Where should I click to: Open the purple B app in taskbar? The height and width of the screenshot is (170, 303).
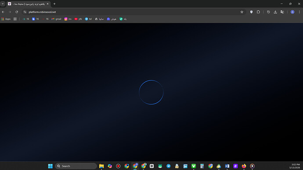235,166
